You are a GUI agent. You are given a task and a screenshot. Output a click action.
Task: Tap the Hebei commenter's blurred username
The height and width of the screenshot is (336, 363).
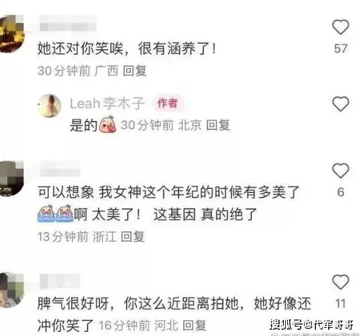[x=60, y=281]
